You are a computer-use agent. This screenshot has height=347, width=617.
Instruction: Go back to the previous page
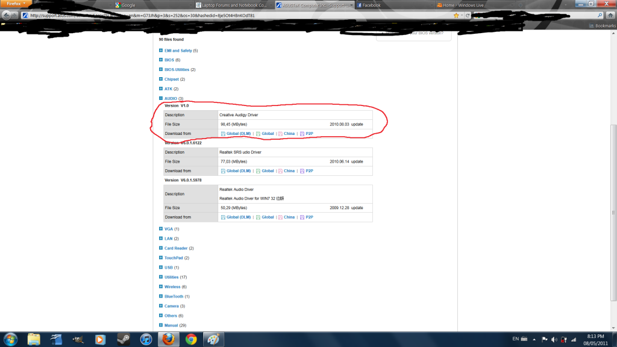click(x=7, y=15)
